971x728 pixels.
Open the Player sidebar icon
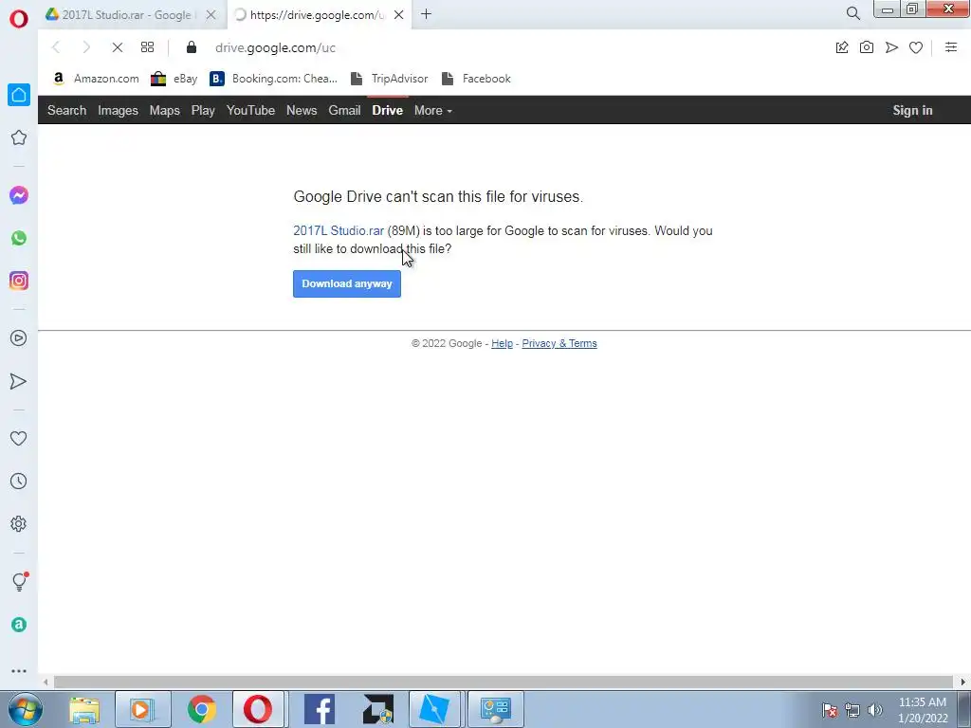[x=19, y=338]
